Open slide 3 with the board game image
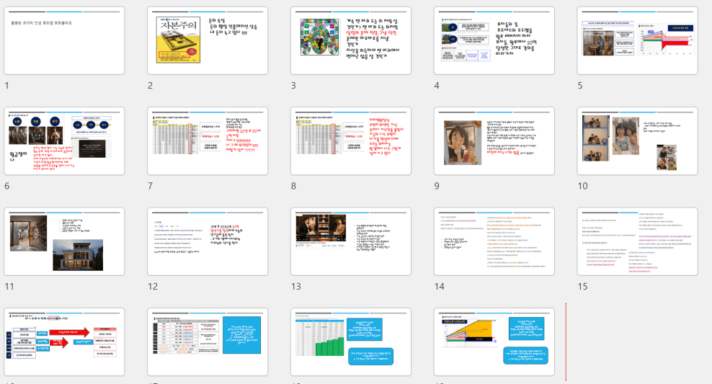The height and width of the screenshot is (384, 712). click(351, 41)
